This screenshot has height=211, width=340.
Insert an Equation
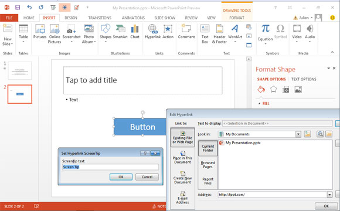tap(265, 34)
